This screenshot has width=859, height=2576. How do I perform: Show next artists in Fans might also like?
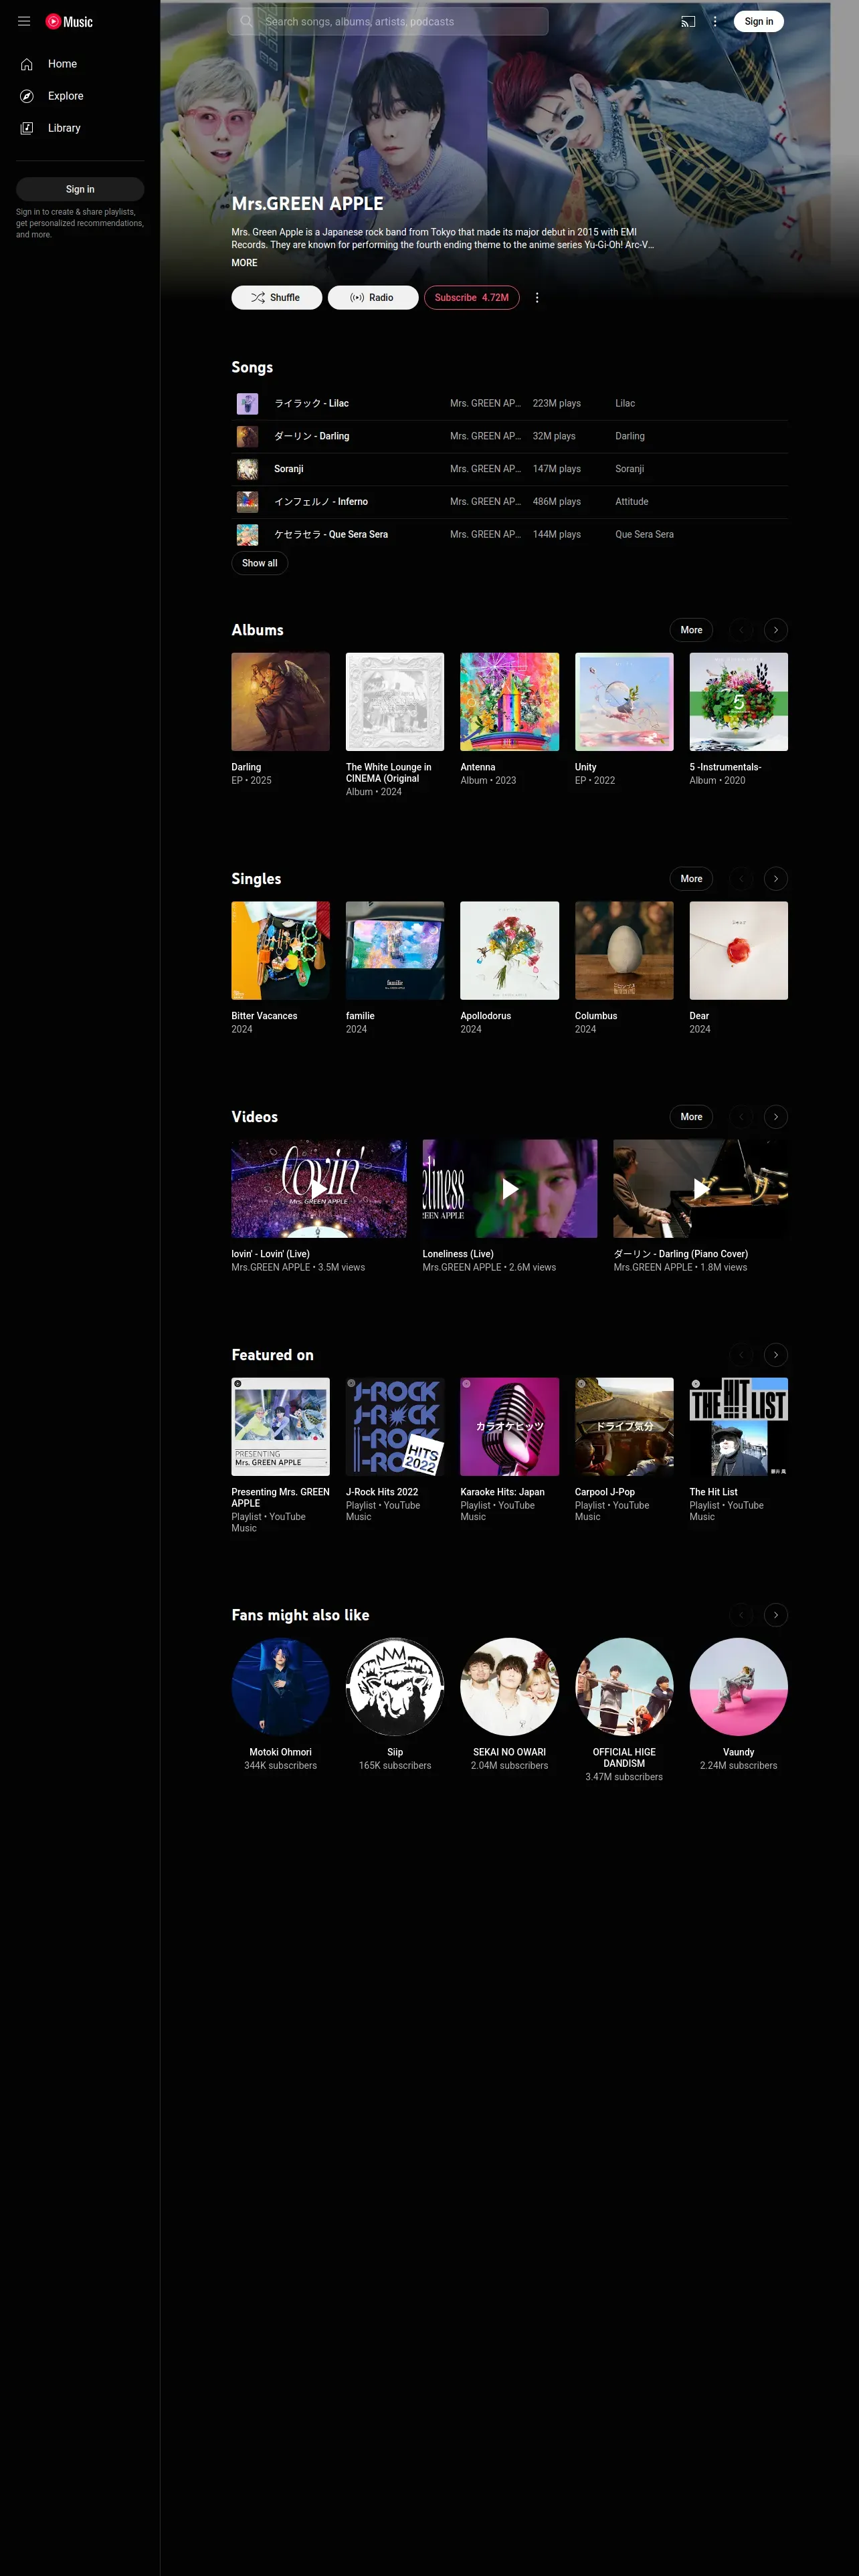(776, 1615)
